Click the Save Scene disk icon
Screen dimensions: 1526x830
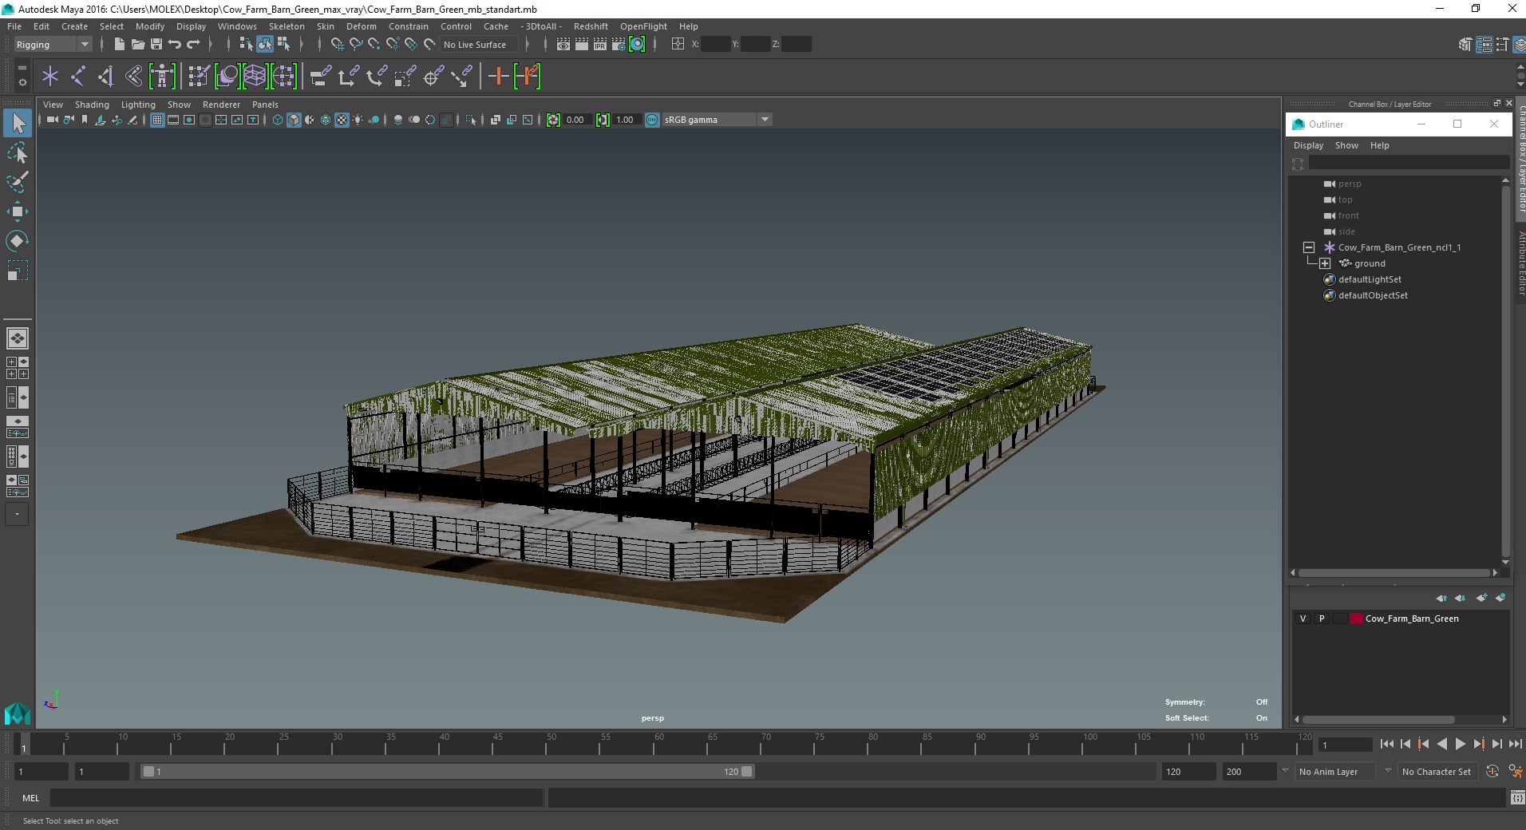(156, 45)
